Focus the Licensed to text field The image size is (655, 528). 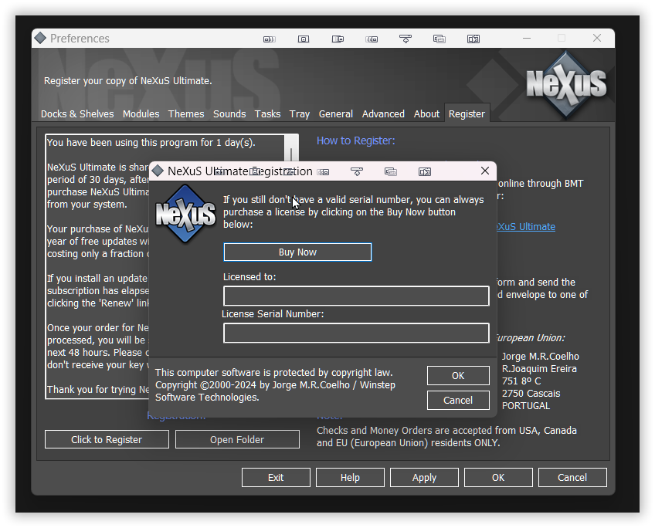point(356,296)
